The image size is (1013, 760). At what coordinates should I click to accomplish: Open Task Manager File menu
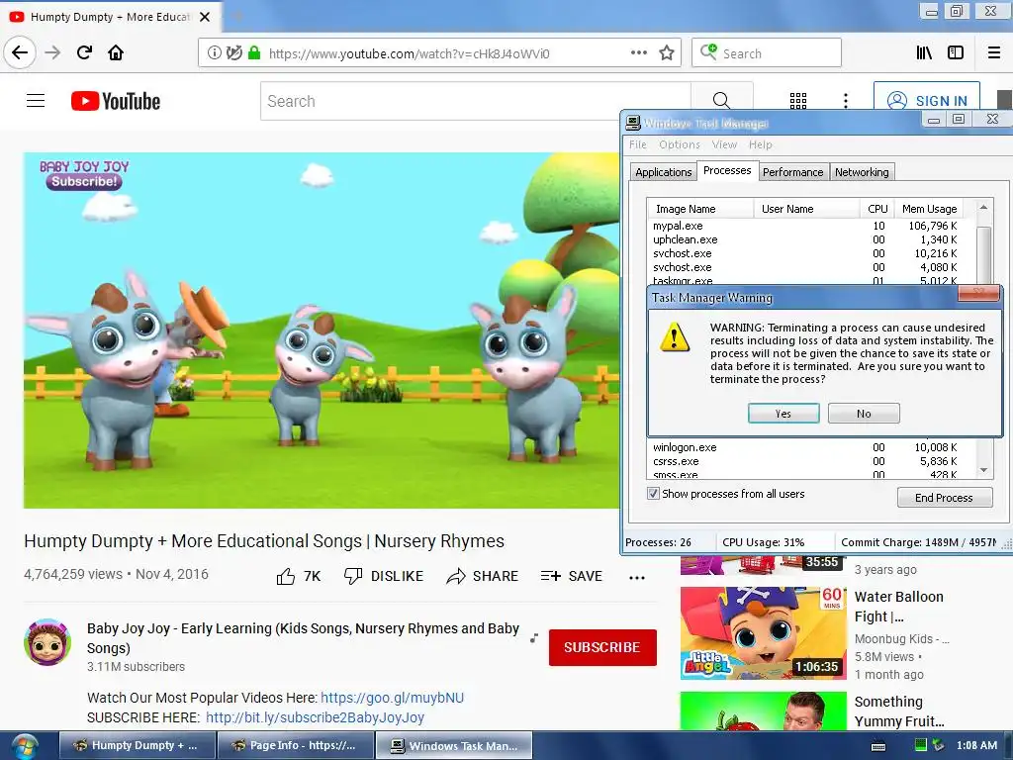[638, 144]
